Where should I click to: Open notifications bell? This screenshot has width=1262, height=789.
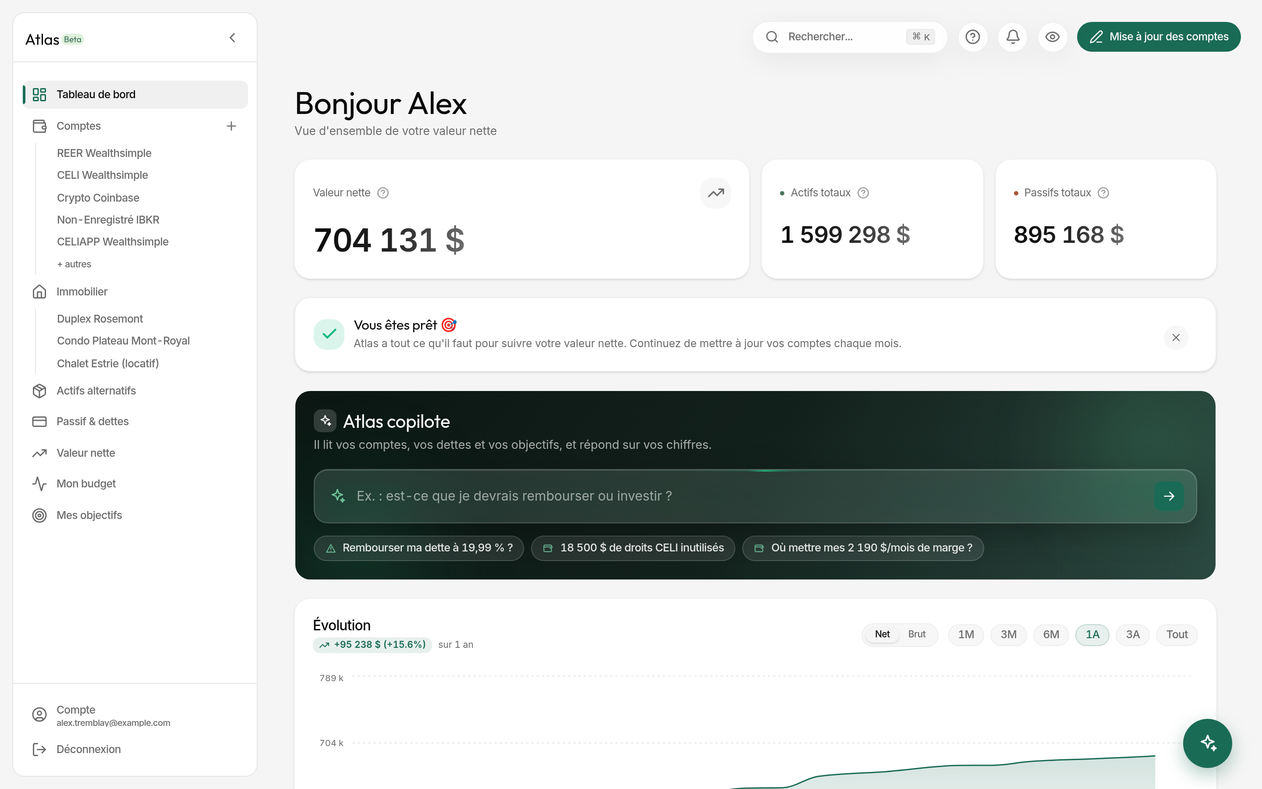pyautogui.click(x=1013, y=37)
